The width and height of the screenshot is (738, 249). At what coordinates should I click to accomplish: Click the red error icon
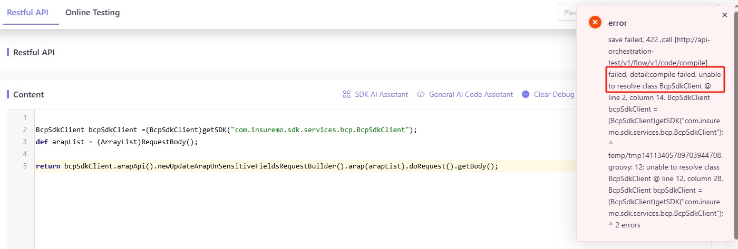coord(595,23)
